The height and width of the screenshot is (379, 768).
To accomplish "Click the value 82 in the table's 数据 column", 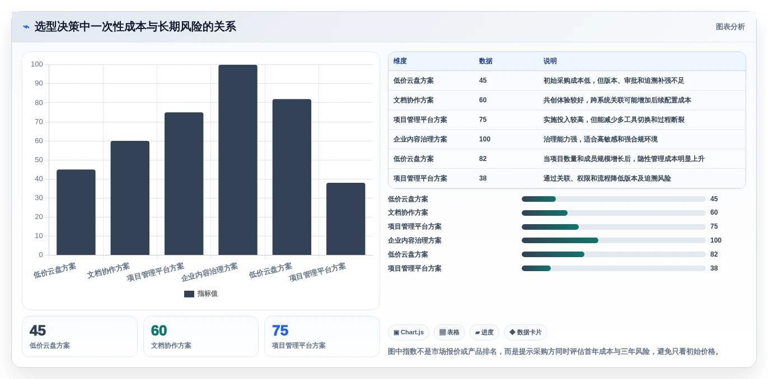I will [x=483, y=159].
